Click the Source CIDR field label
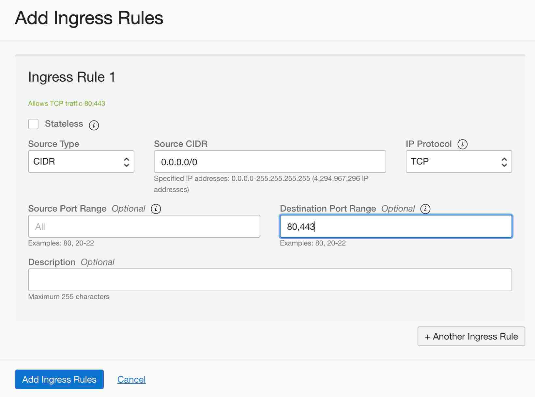535x397 pixels. pos(181,144)
